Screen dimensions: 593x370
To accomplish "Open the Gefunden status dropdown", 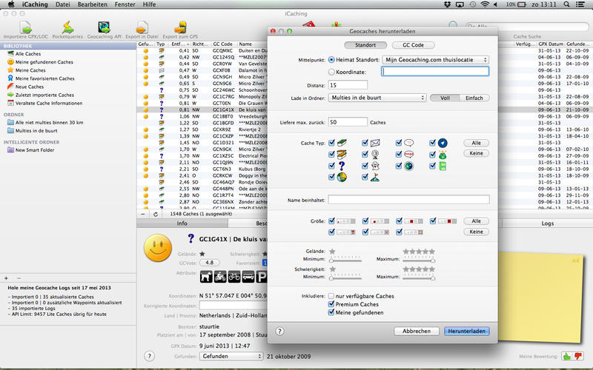I will [x=231, y=356].
